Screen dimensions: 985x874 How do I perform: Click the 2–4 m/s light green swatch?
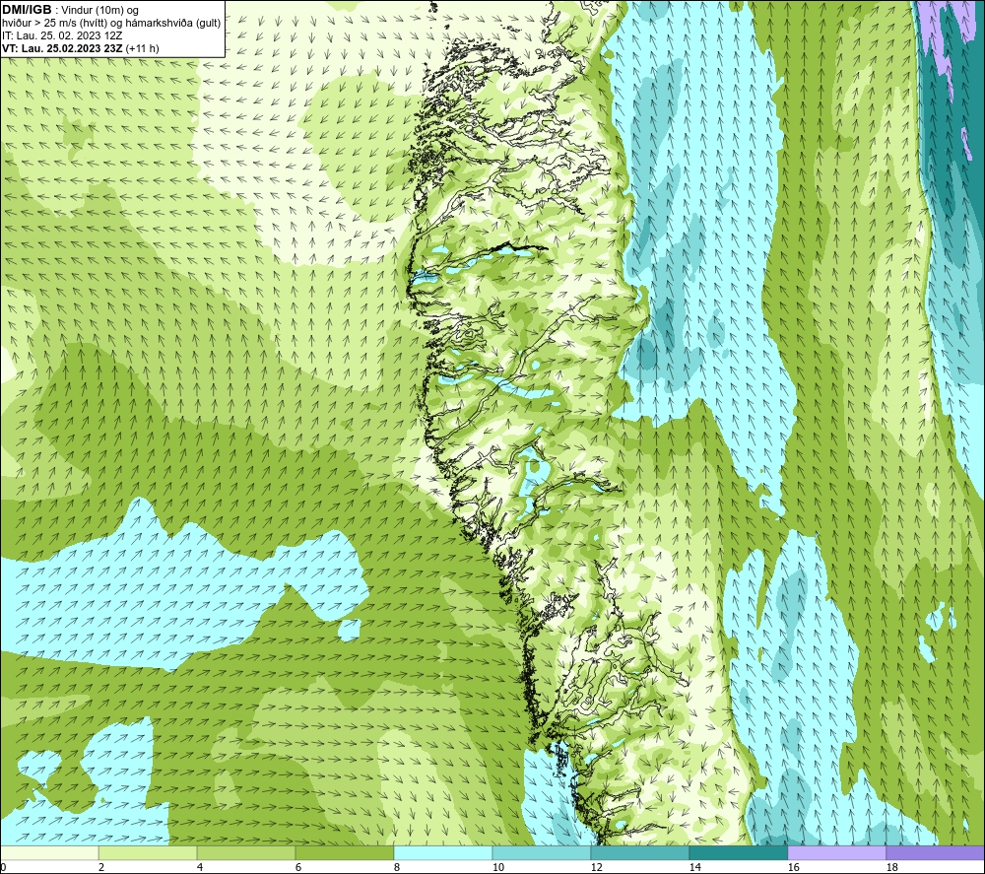pos(148,852)
